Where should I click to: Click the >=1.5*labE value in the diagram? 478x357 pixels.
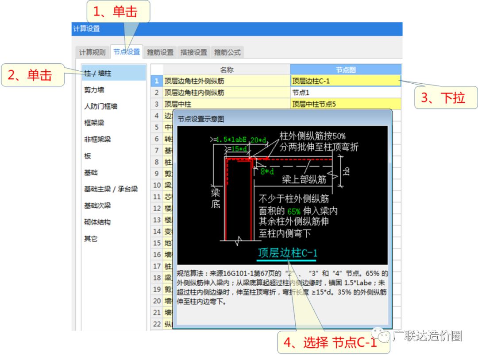click(x=228, y=140)
